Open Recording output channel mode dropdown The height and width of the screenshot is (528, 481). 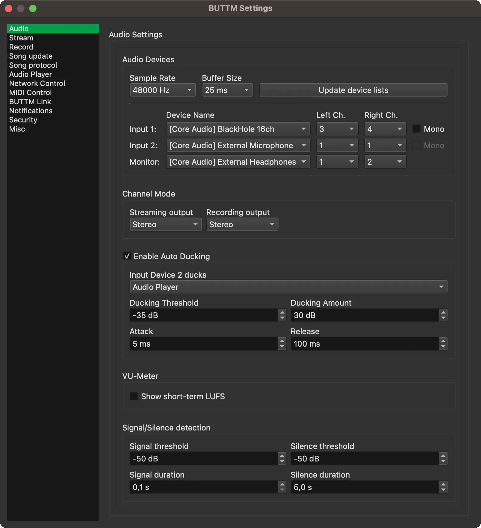[x=242, y=224]
